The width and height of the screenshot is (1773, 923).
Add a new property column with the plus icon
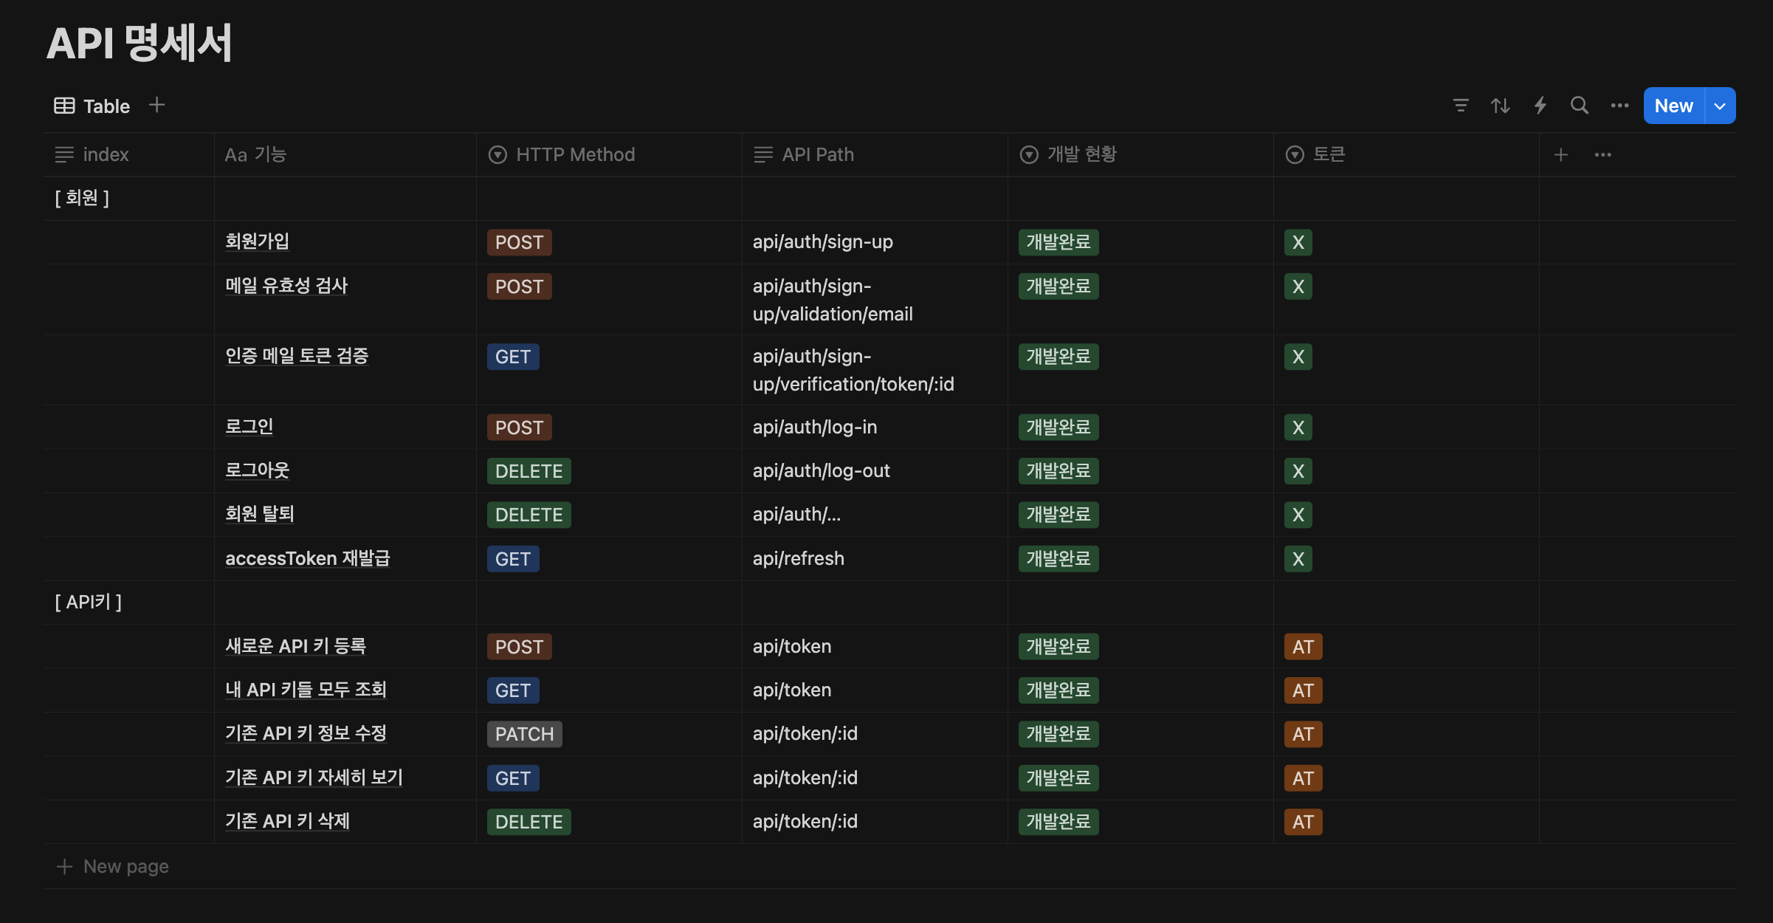pyautogui.click(x=1560, y=154)
